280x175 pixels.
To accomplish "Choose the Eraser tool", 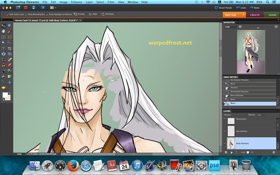I will 10,65.
